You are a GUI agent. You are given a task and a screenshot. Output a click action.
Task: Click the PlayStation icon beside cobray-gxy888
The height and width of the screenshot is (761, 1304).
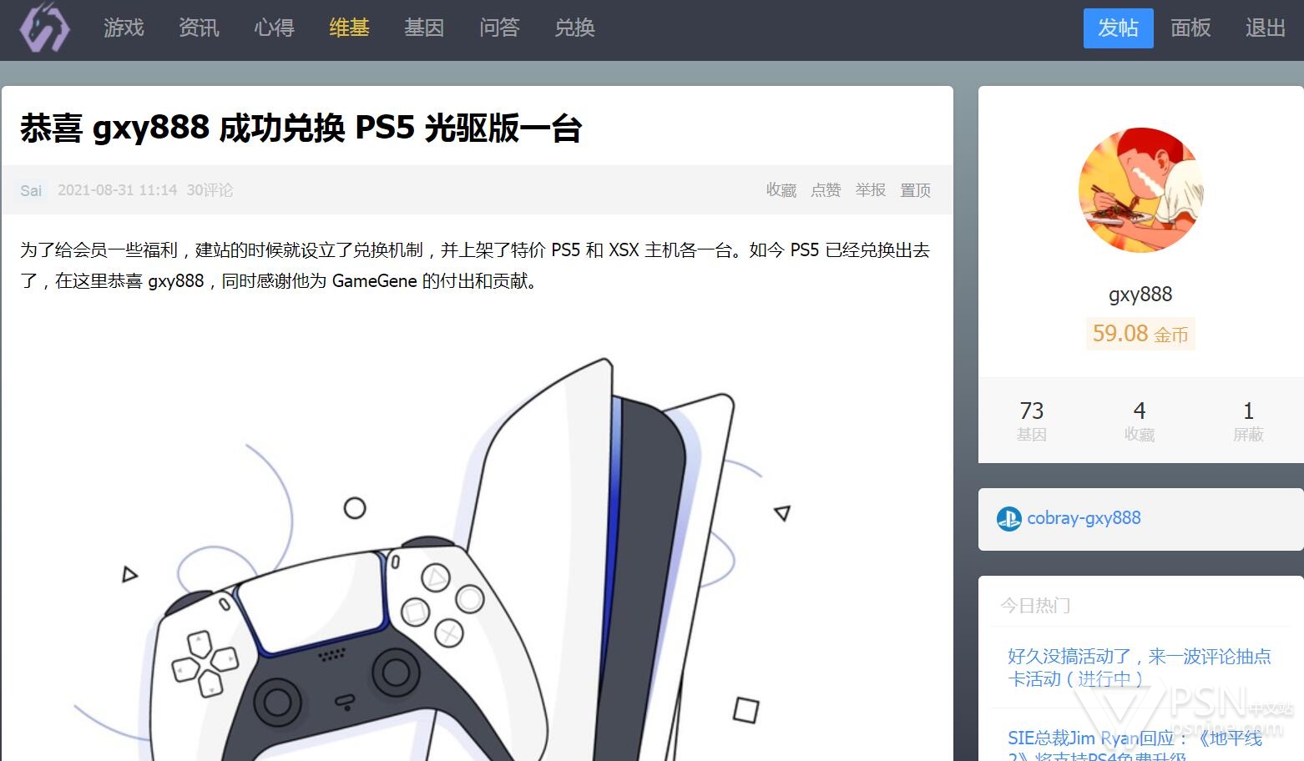click(1008, 519)
